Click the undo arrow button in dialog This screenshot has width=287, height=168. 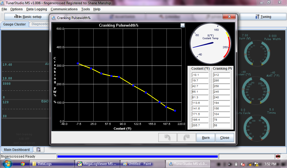coord(167,137)
